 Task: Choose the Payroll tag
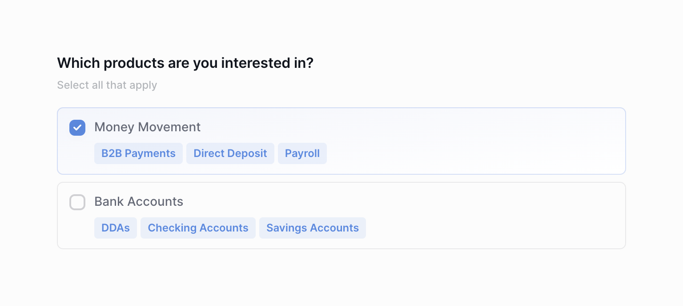coord(302,153)
